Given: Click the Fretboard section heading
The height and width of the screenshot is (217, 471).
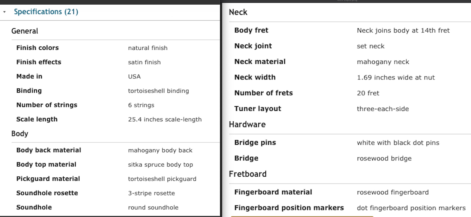Looking at the screenshot, I should coord(248,174).
